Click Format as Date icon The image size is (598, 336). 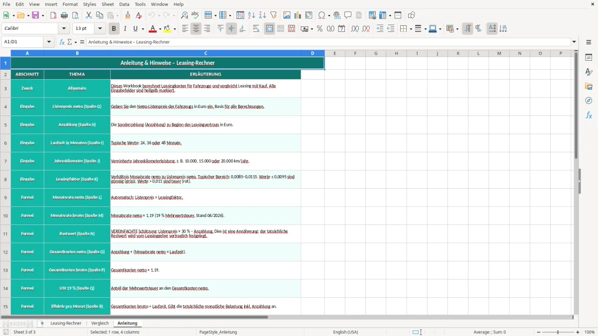341,29
